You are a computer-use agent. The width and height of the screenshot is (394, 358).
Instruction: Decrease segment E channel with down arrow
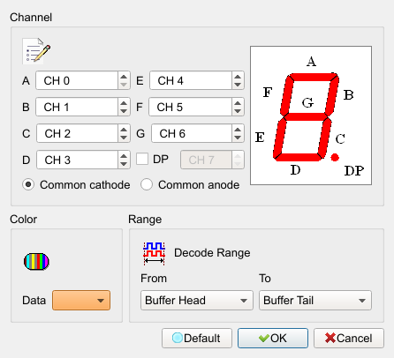238,85
